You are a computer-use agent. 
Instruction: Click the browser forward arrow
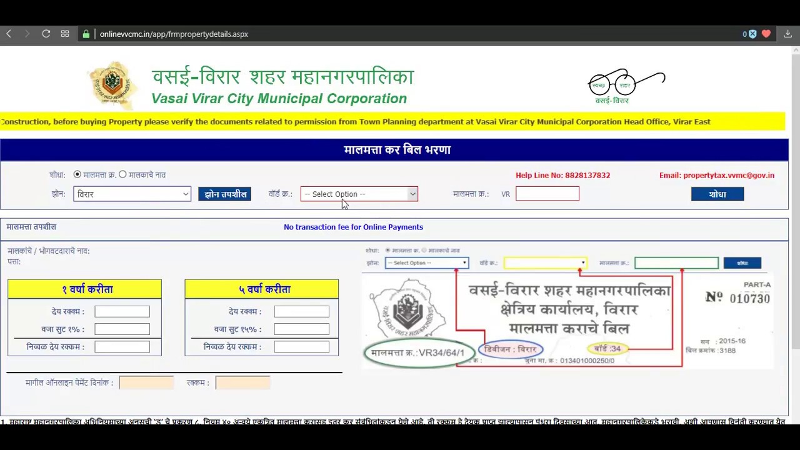coord(27,34)
